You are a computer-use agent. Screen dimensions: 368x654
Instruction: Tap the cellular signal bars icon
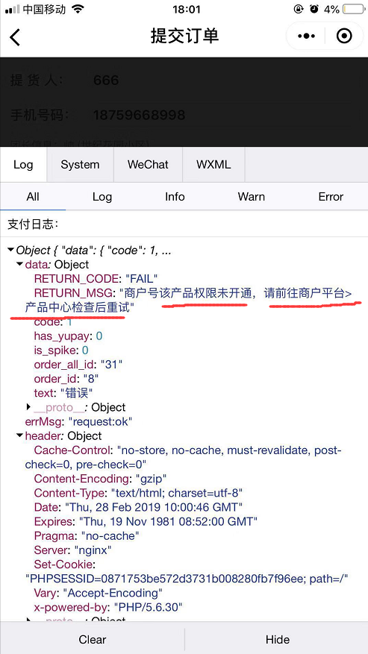13,9
